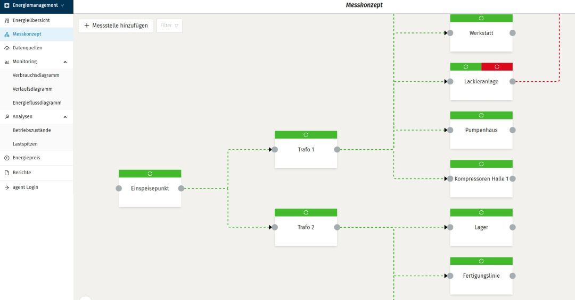Click the Energieübersicht dashboard icon
Image resolution: width=575 pixels, height=300 pixels.
pyautogui.click(x=6, y=21)
